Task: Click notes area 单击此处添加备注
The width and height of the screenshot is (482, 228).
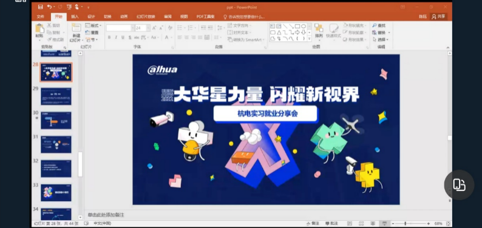Action: coord(106,215)
